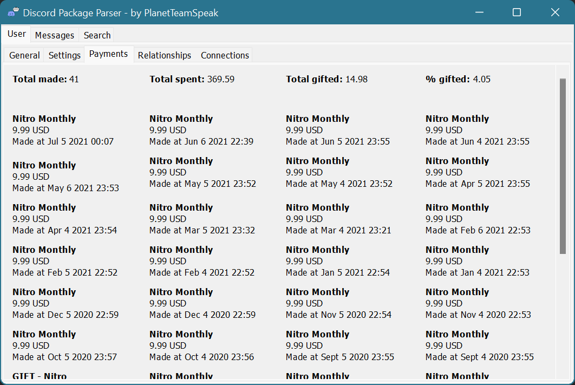575x385 pixels.
Task: Select 'Made at Sept 4 2020 23:55'
Action: 480,357
